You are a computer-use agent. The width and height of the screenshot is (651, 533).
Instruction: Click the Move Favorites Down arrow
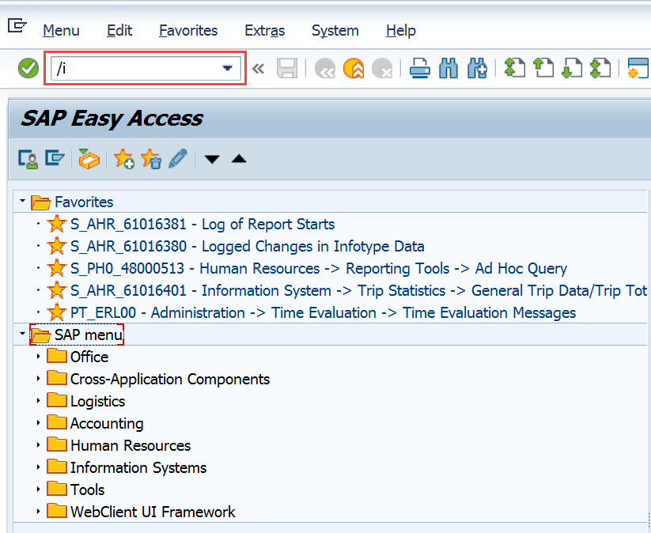212,159
